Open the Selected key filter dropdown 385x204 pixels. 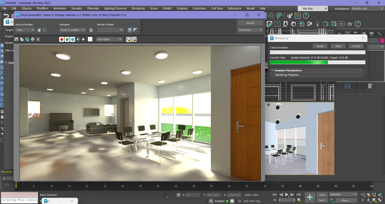tap(343, 194)
